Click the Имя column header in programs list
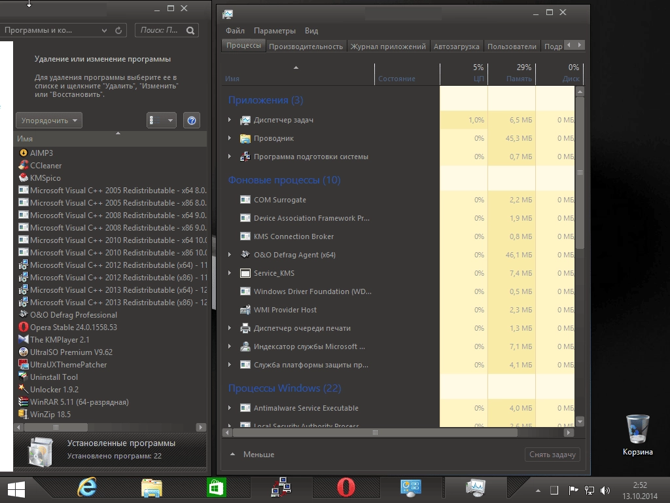670x503 pixels. coord(110,138)
